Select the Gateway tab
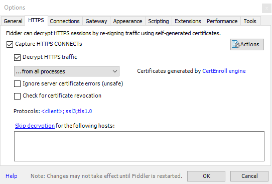The image size is (272, 184). coord(96,21)
